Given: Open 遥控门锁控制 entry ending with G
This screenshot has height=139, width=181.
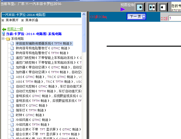Looking at the screenshot, I should (49, 58).
